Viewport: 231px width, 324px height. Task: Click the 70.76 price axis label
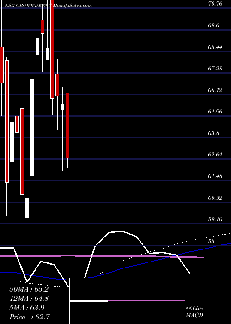point(215,4)
